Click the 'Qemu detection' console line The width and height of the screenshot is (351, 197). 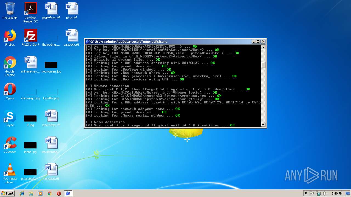tap(105, 122)
